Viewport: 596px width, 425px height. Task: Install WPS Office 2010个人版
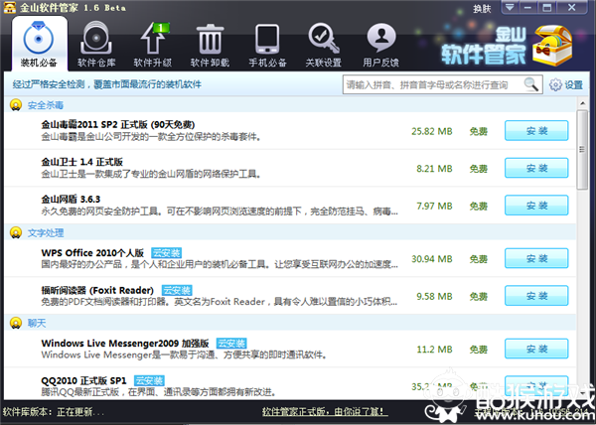tap(536, 258)
